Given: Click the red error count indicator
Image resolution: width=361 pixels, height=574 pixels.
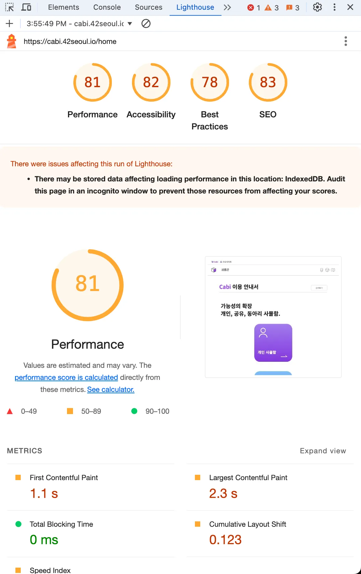Looking at the screenshot, I should [254, 8].
